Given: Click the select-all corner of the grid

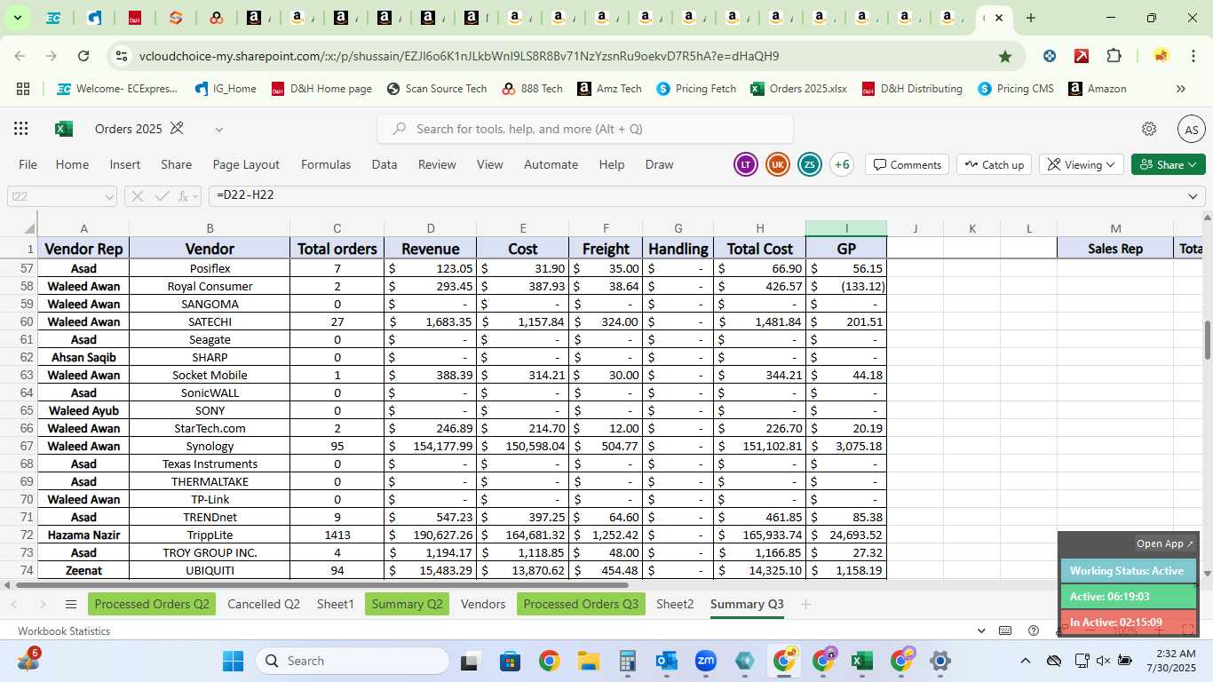Looking at the screenshot, I should tap(19, 228).
